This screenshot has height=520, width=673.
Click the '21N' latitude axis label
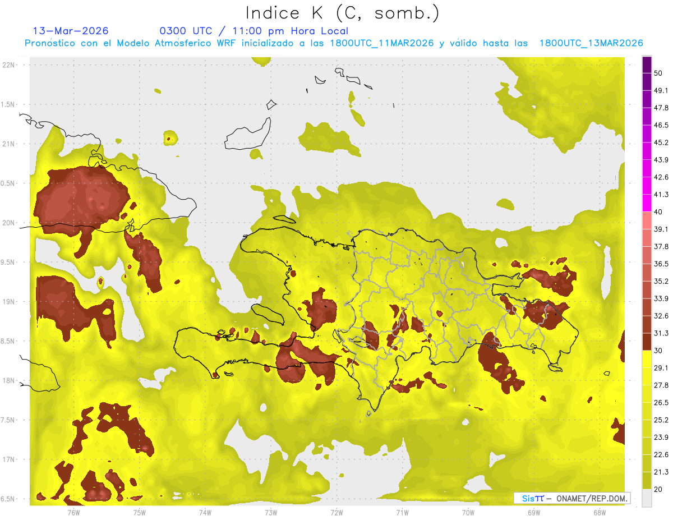pyautogui.click(x=8, y=144)
